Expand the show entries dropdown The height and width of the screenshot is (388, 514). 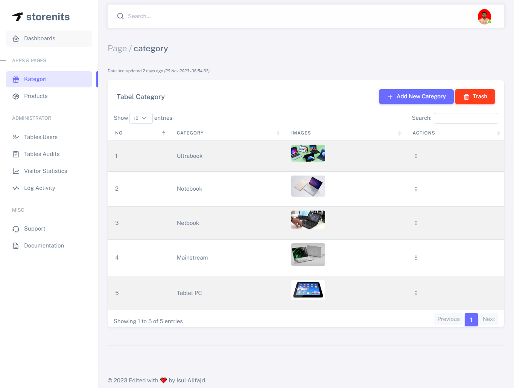pyautogui.click(x=141, y=118)
